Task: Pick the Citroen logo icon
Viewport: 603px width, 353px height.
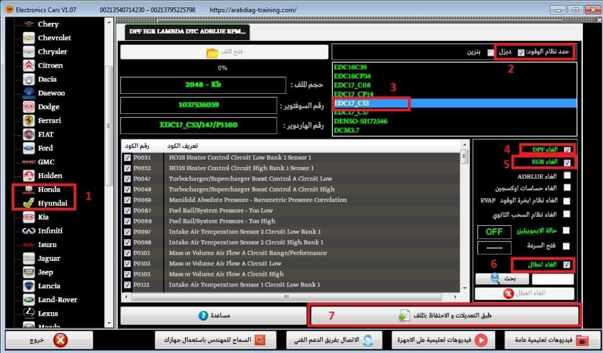Action: coord(29,65)
